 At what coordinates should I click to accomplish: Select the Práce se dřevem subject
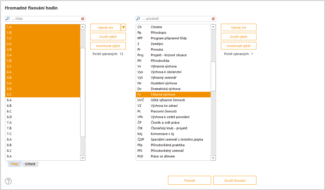coord(174,156)
